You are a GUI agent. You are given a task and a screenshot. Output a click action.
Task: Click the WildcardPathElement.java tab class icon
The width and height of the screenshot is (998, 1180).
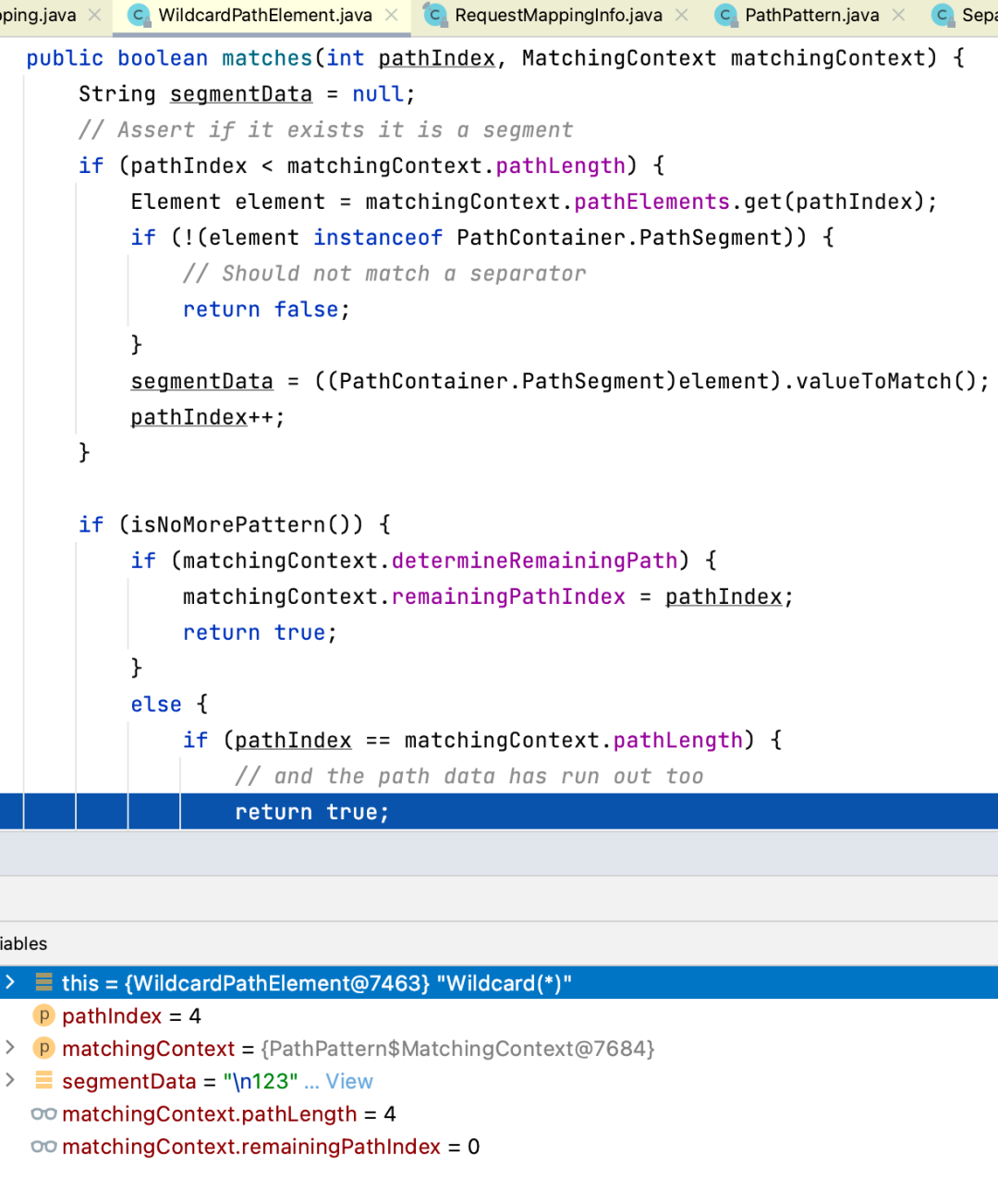pyautogui.click(x=140, y=16)
